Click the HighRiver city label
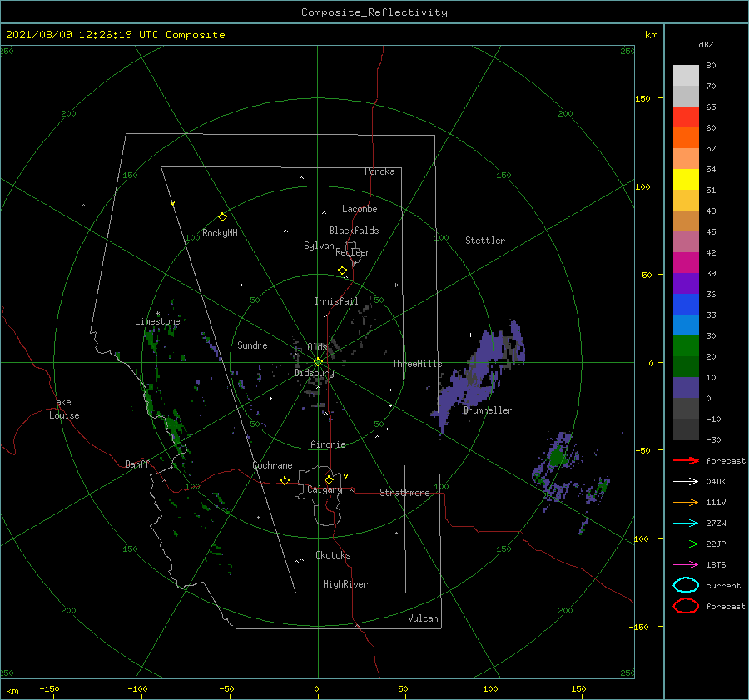The image size is (749, 700). (x=345, y=584)
